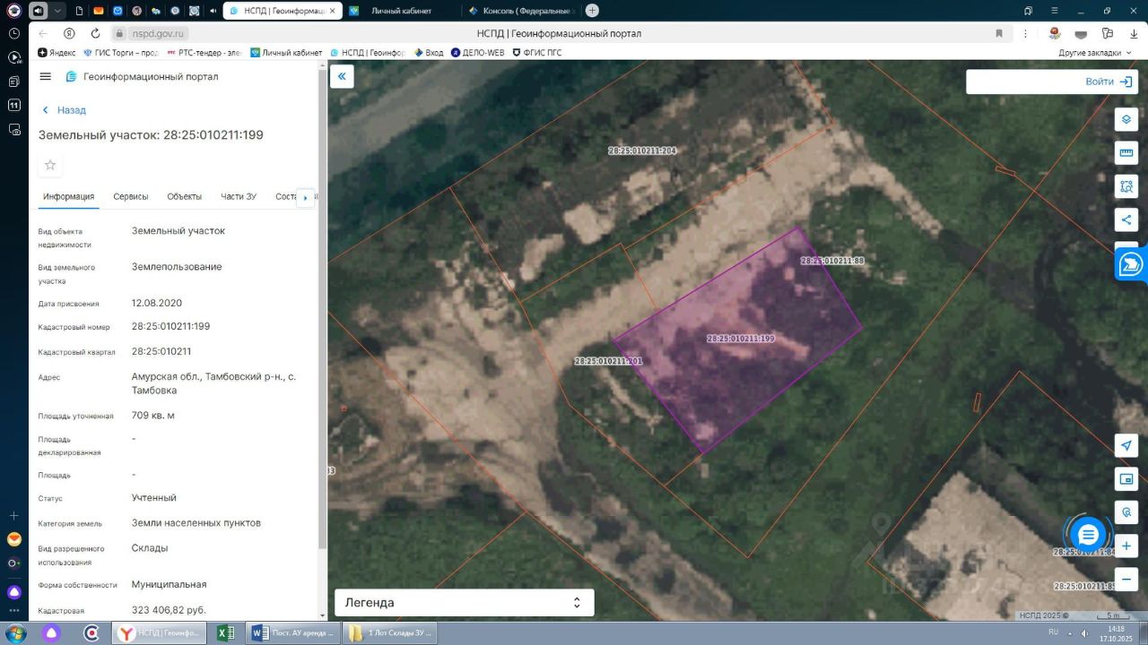Select highlighted parcel 28:25:010211:199 on map

(740, 339)
